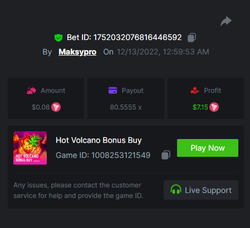
Task: Click the $0.08 bet amount
Action: point(41,107)
